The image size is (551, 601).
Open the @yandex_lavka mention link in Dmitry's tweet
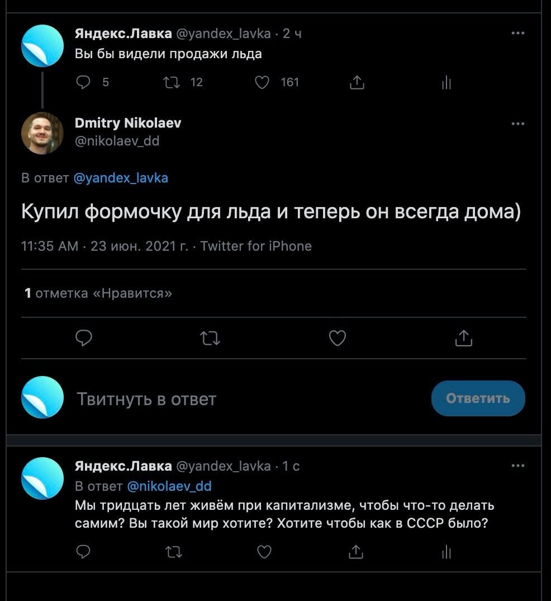point(121,178)
